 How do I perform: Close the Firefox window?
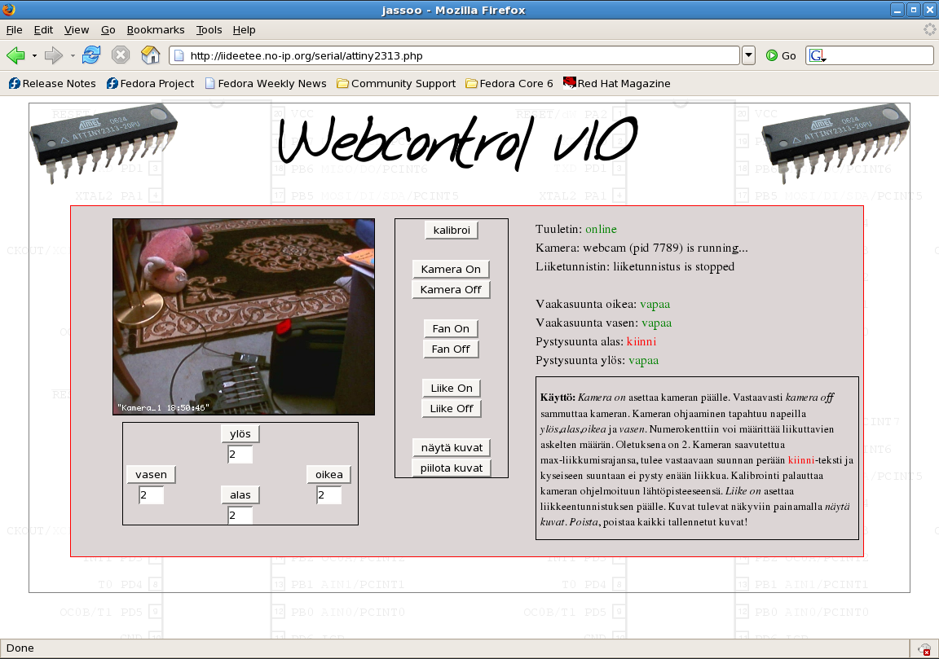pos(929,10)
